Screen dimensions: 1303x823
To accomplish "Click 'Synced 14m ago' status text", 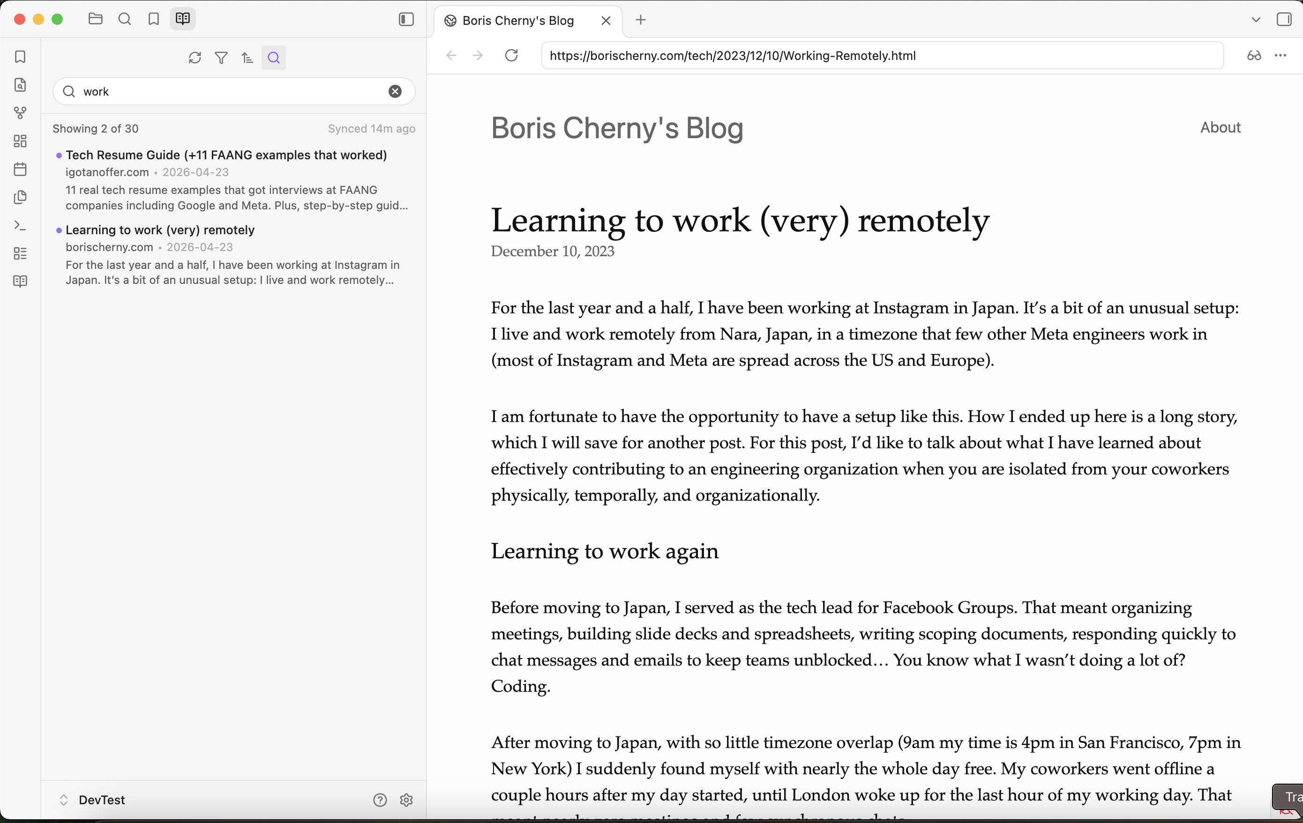I will click(371, 129).
